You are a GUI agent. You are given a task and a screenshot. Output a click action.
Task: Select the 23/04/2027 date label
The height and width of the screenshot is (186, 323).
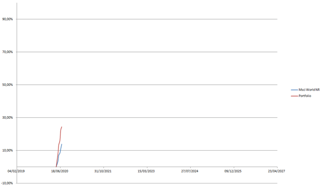click(277, 171)
